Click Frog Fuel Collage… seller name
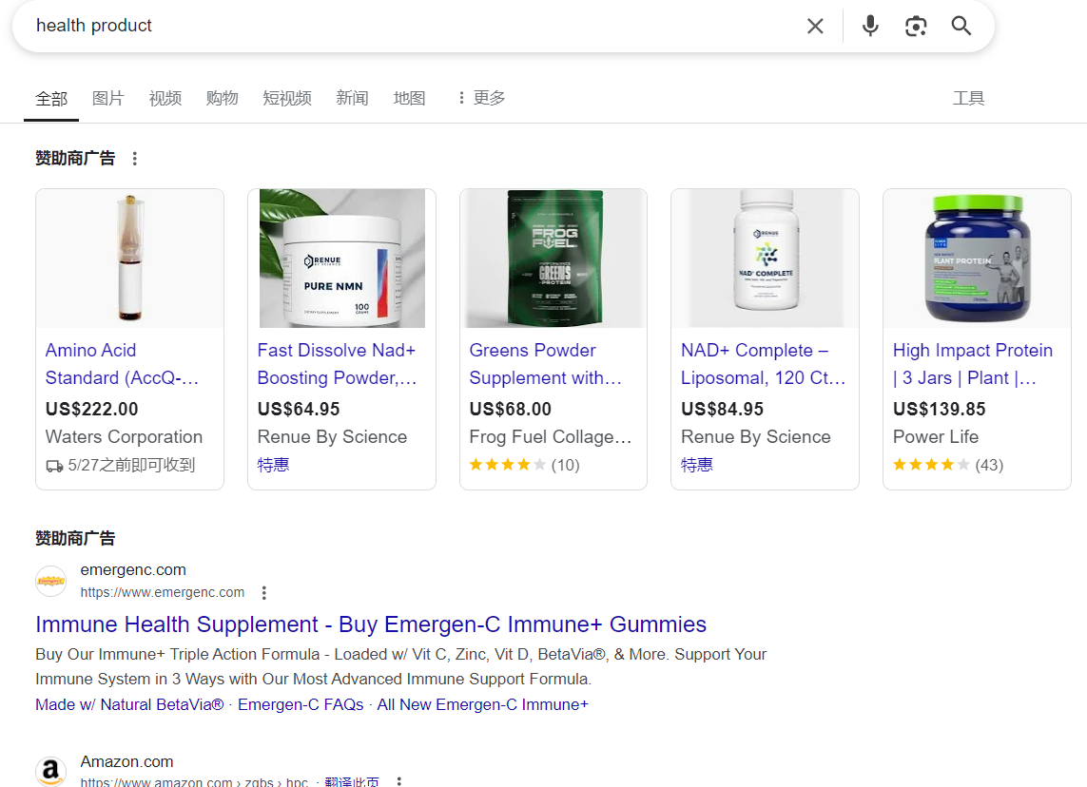Viewport: 1087px width, 787px height. click(x=551, y=437)
